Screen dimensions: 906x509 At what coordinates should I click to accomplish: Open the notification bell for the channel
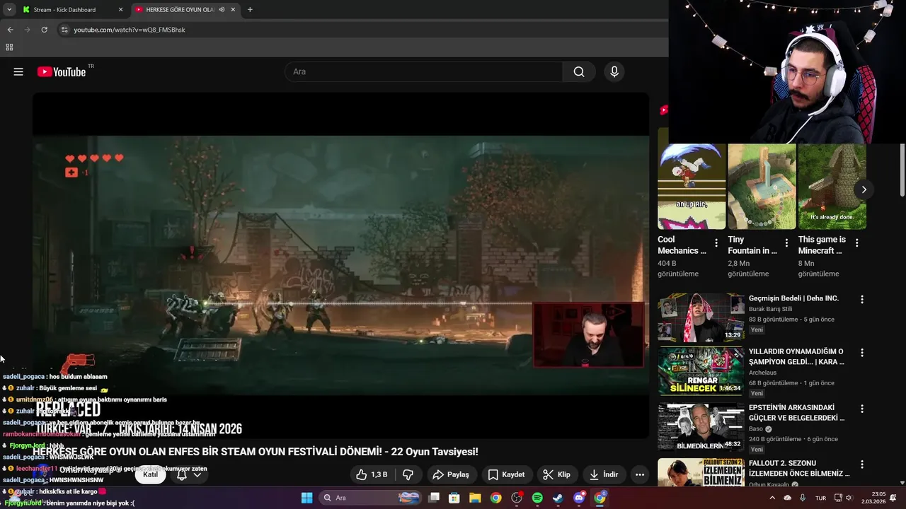[x=181, y=474]
